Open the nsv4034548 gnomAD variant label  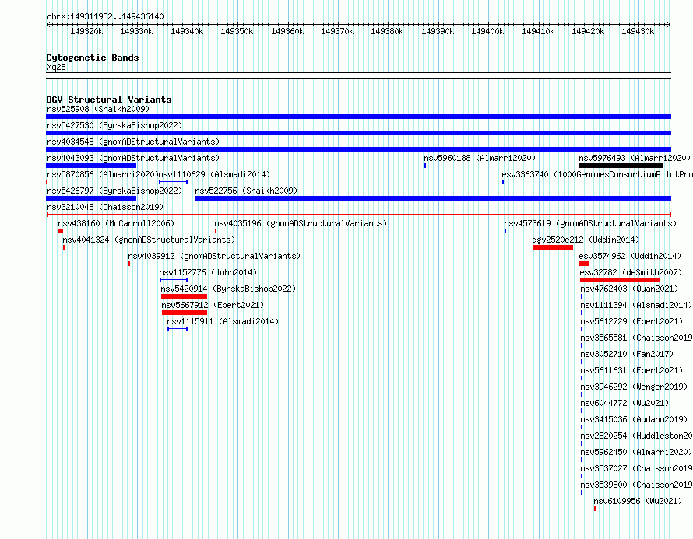tap(133, 142)
